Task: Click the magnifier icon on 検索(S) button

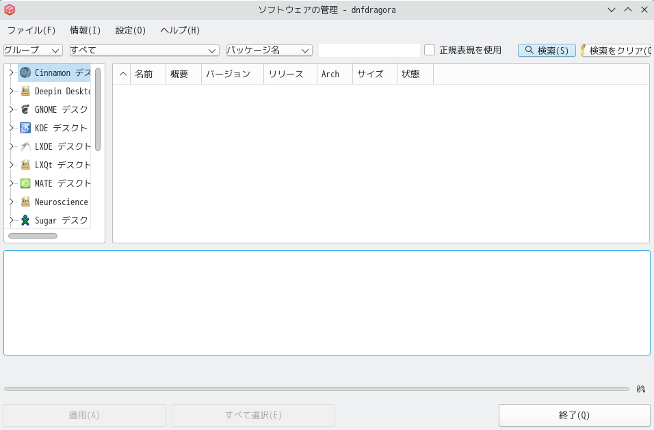Action: (x=529, y=50)
